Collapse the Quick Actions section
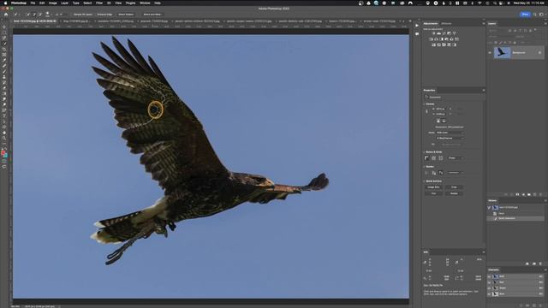This screenshot has height=308, width=548. (x=424, y=181)
